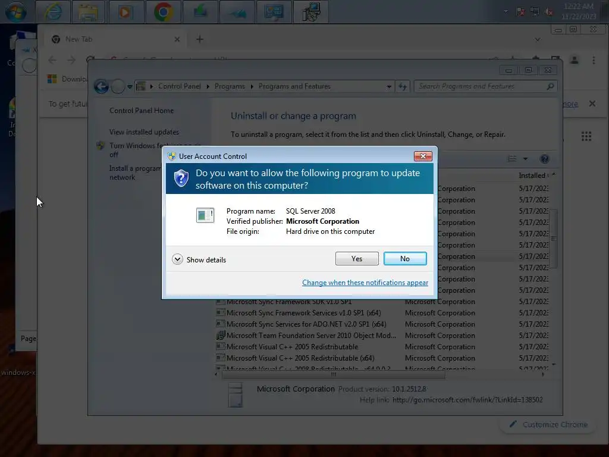Open the view options dropdown arrow
Screen dimensions: 609x457
coord(525,158)
